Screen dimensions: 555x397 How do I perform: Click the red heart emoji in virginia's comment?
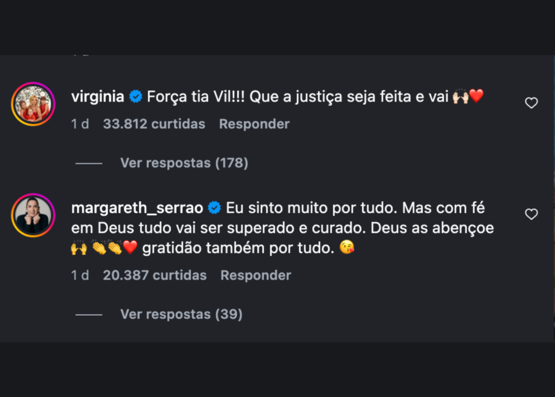(476, 97)
